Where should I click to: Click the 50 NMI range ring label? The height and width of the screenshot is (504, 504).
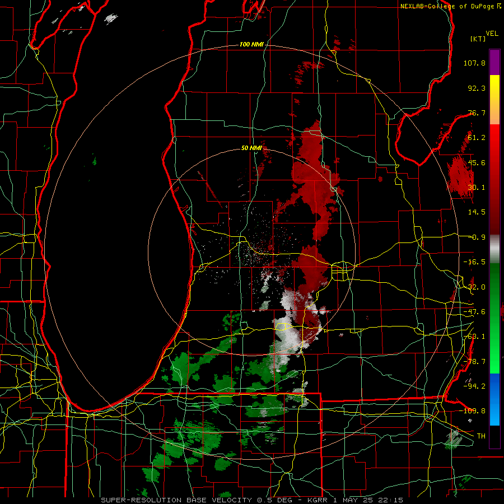(251, 148)
